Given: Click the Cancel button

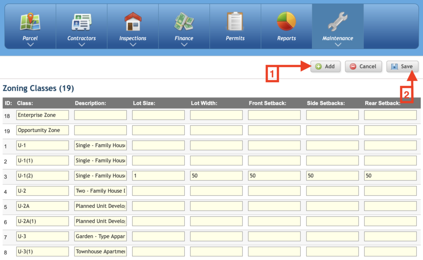Looking at the screenshot, I should click(364, 67).
